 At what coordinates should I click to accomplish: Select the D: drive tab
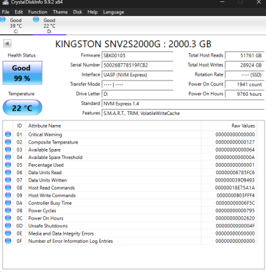coord(49,25)
